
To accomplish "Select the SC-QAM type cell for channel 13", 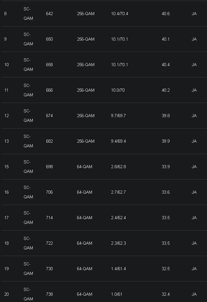I will coord(28,141).
